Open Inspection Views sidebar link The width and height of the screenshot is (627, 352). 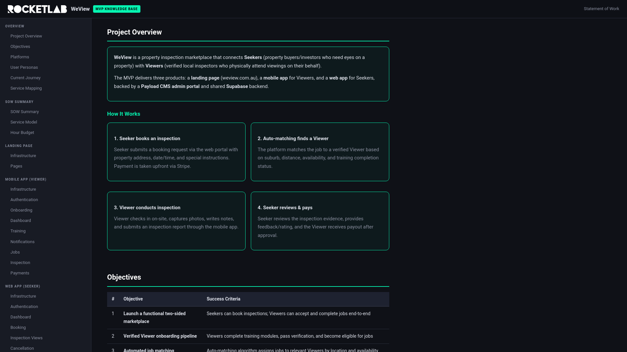click(26, 338)
